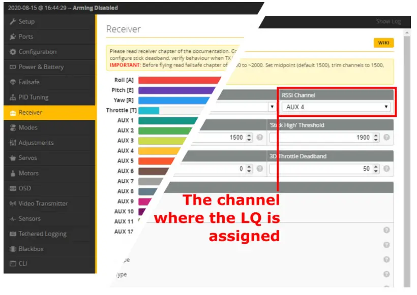Image resolution: width=417 pixels, height=295 pixels.
Task: Click stepper arrows on 0 value field
Action: click(x=249, y=169)
